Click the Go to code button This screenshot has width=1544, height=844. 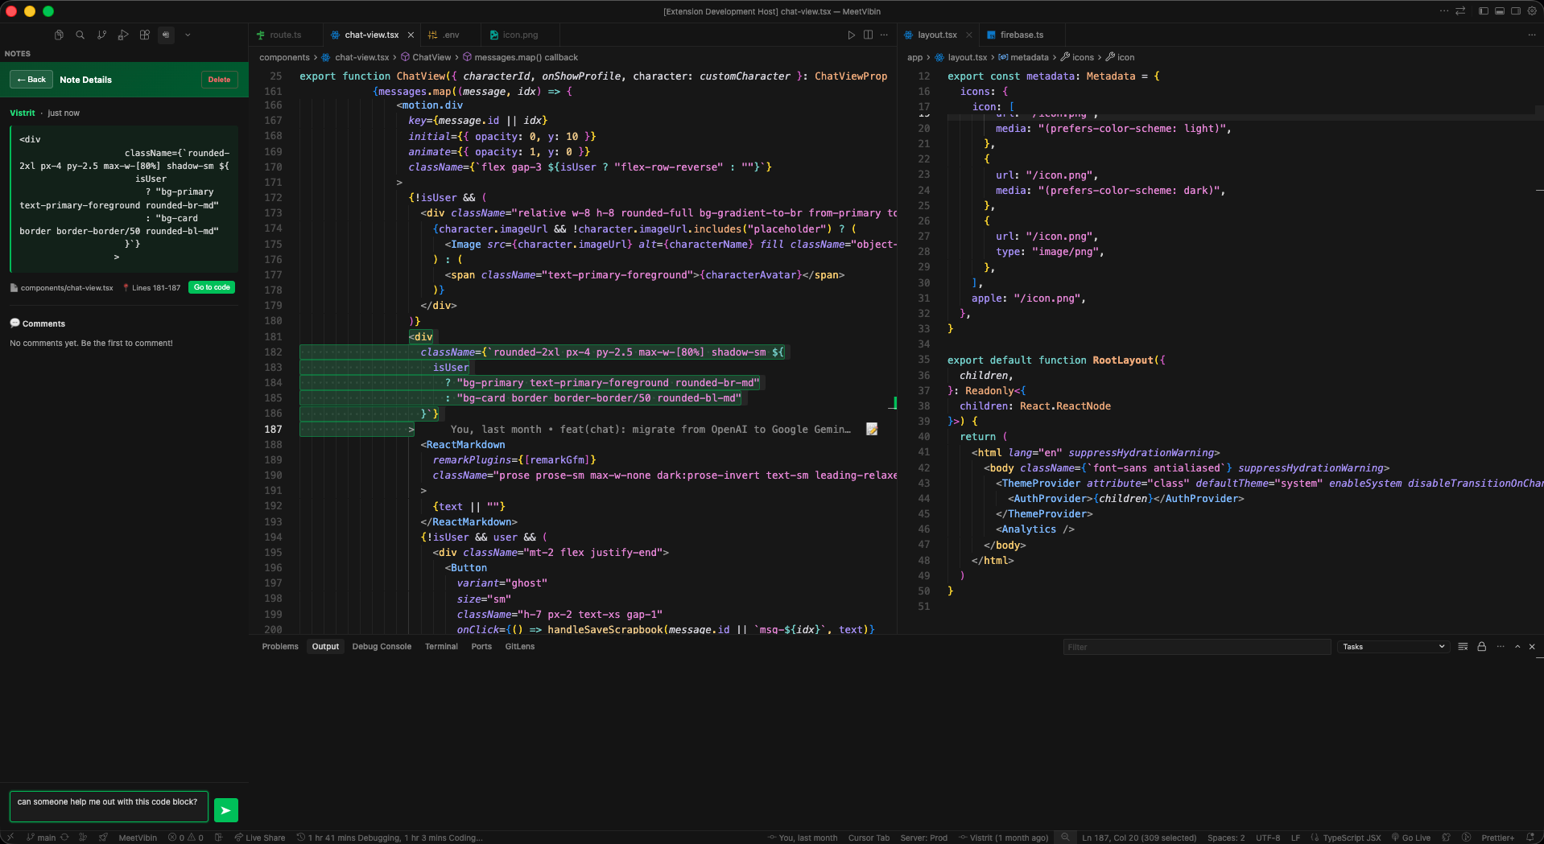(211, 287)
